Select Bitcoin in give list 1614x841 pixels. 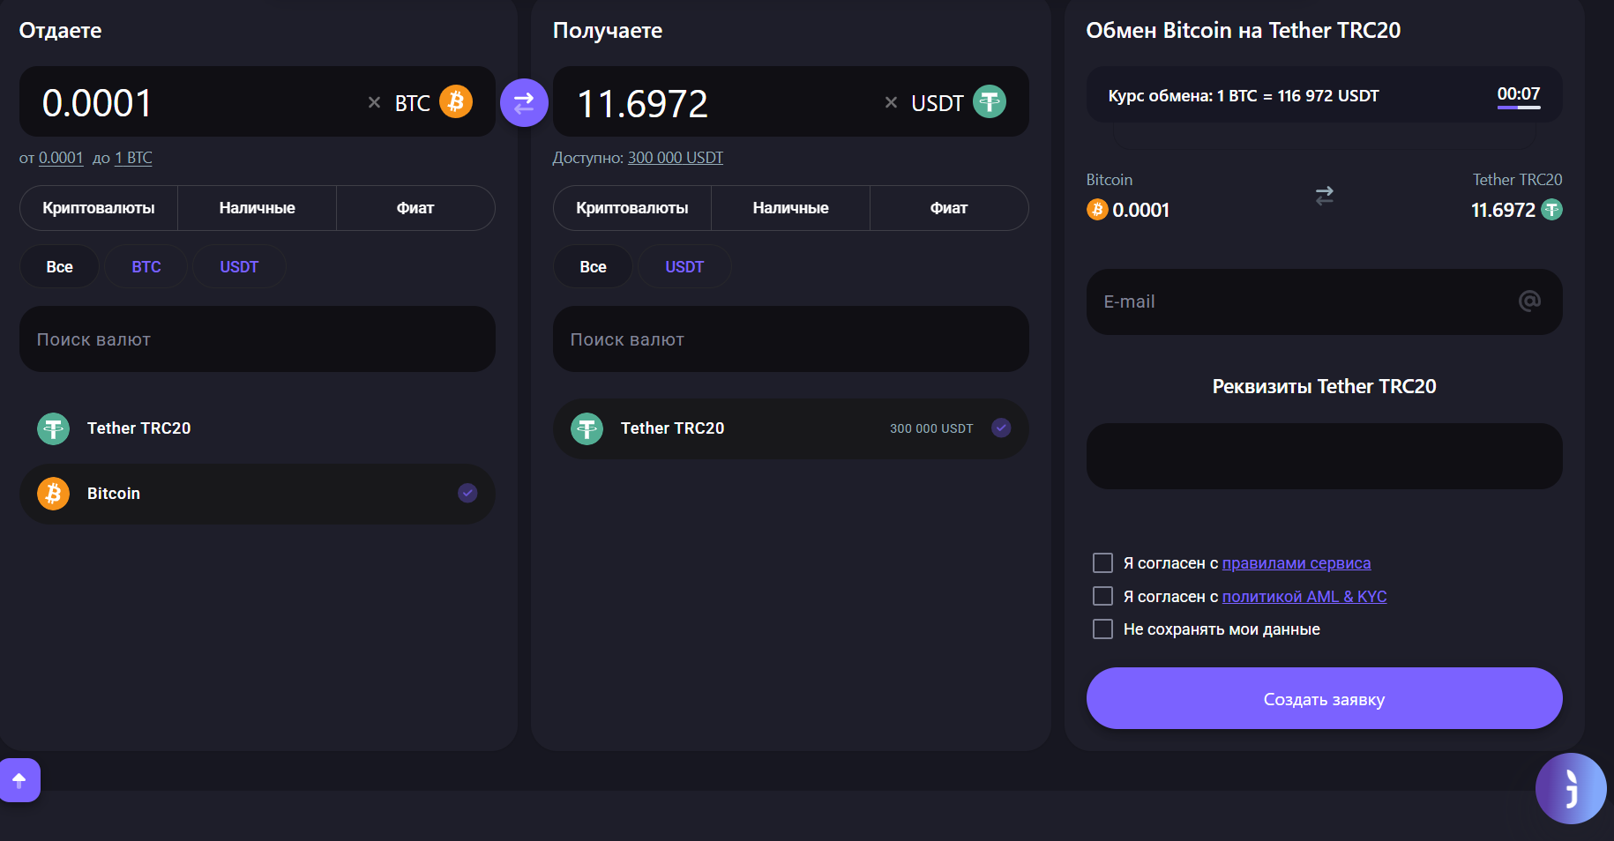pos(258,494)
